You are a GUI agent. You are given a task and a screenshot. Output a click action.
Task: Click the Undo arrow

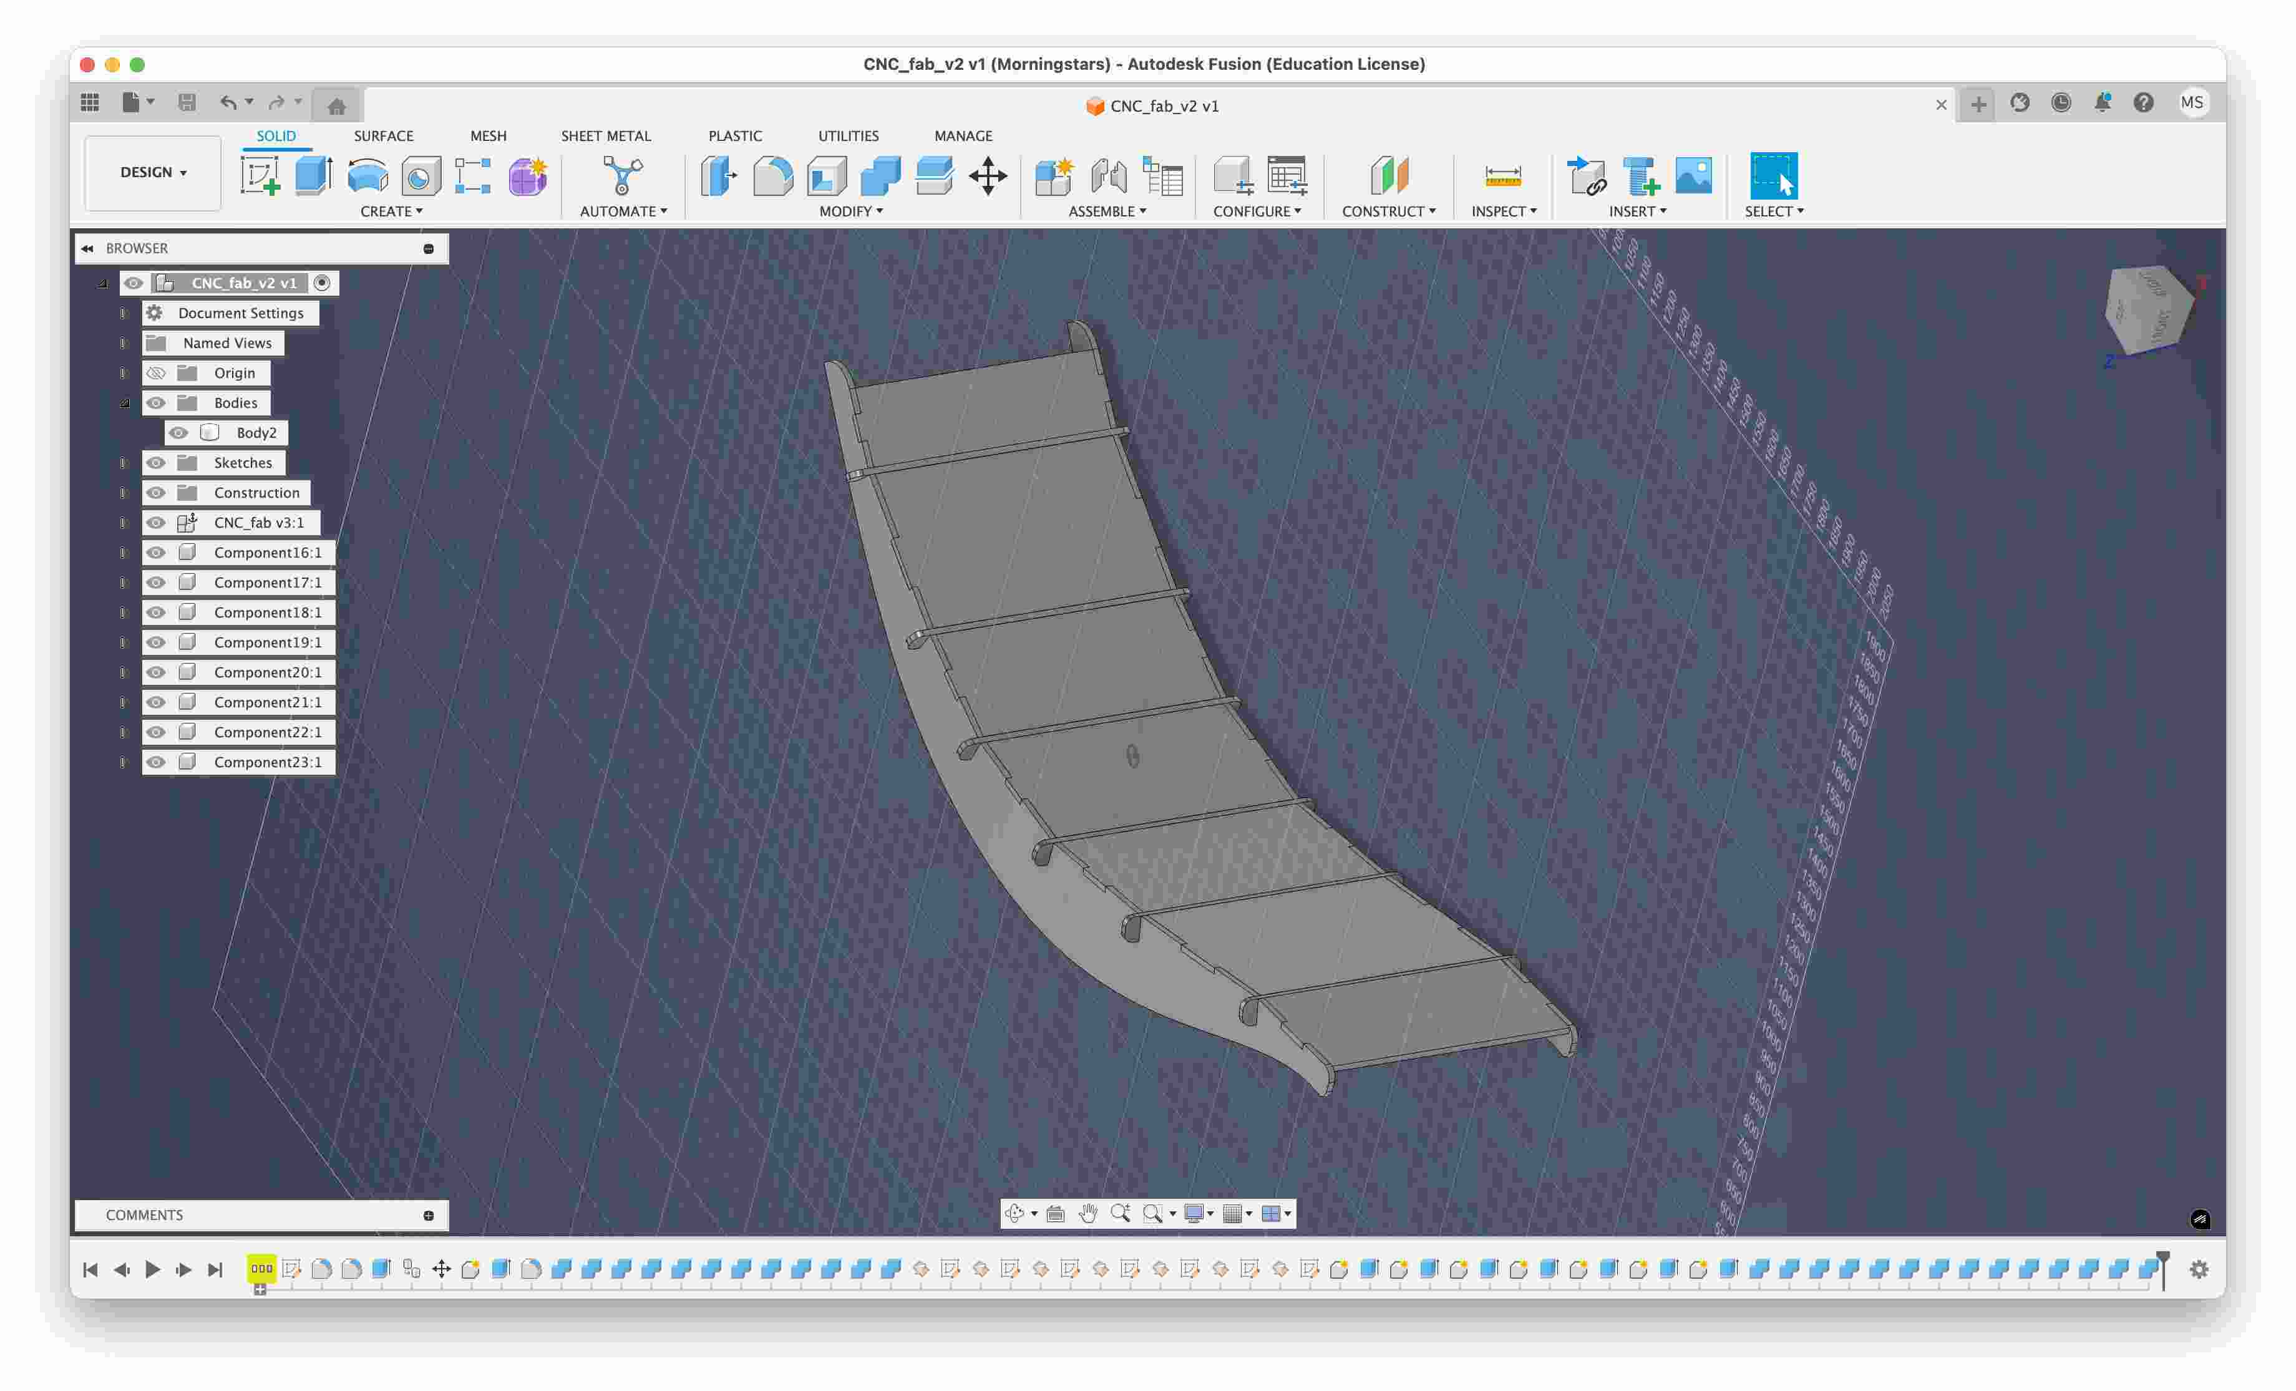[227, 102]
